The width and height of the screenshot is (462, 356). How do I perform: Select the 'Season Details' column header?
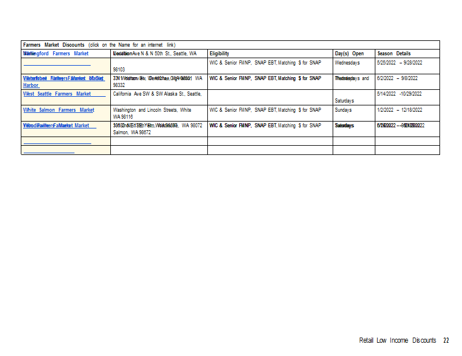click(394, 54)
